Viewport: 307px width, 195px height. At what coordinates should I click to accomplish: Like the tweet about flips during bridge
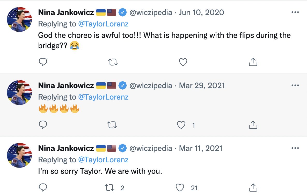tap(183, 62)
